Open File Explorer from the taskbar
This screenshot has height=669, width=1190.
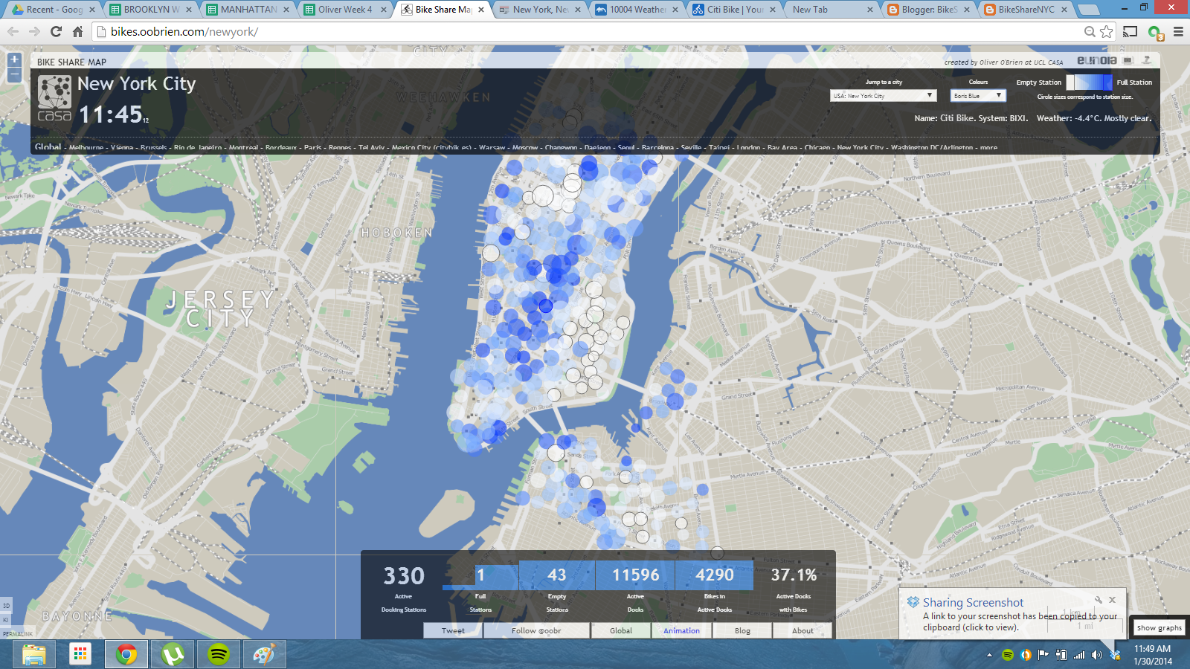coord(34,654)
